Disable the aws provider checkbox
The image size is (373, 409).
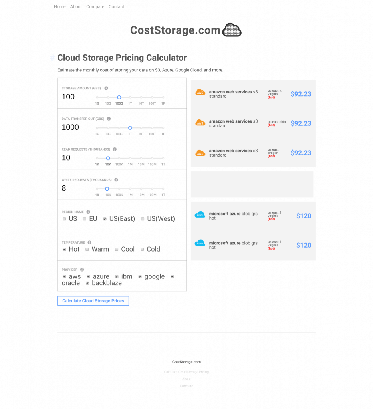coord(64,277)
